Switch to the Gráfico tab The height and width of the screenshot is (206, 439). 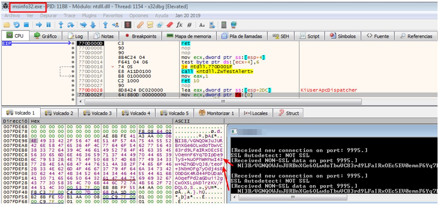coord(45,36)
